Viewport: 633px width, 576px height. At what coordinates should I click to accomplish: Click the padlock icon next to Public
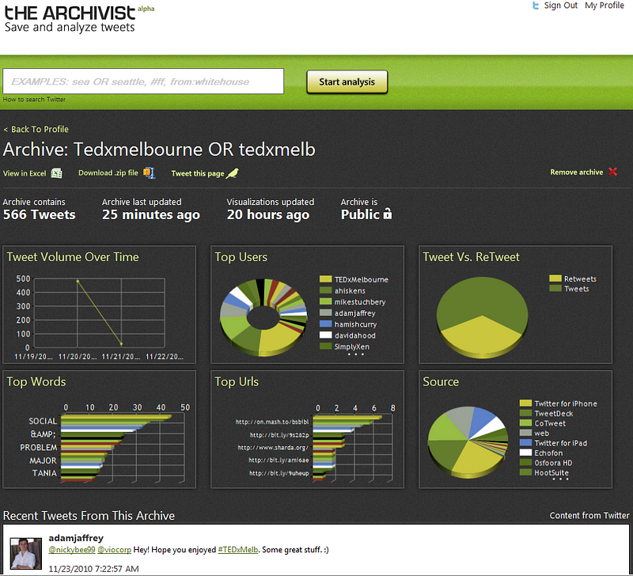pos(387,214)
